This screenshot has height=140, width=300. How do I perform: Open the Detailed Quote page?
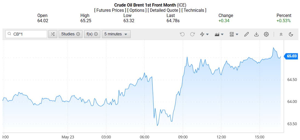(164, 10)
